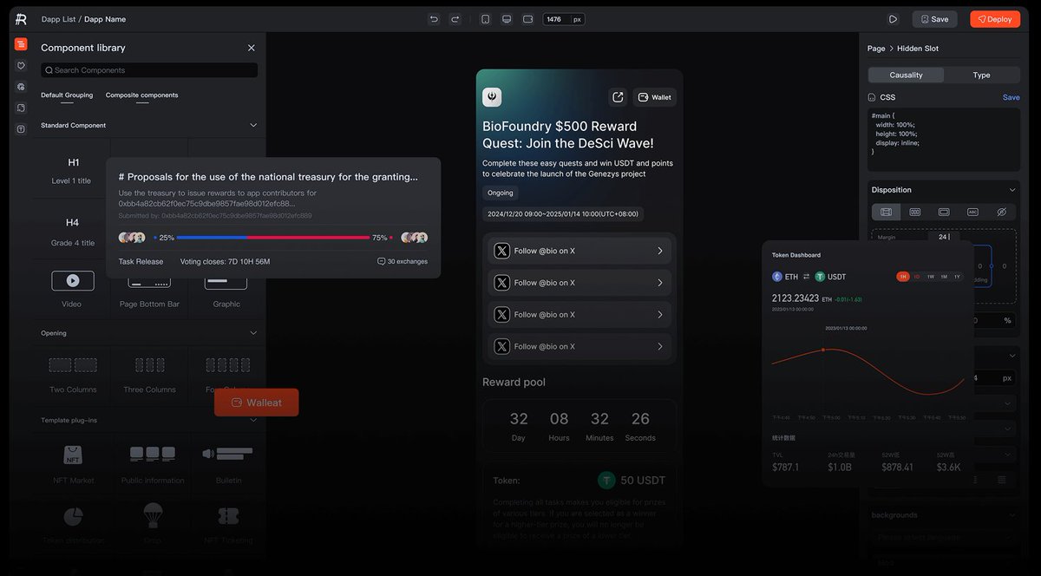Go to Dapp List breadcrumb
1041x576 pixels.
point(58,19)
